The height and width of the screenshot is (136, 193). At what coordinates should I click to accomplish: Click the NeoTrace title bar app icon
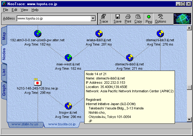[x=4, y=4]
